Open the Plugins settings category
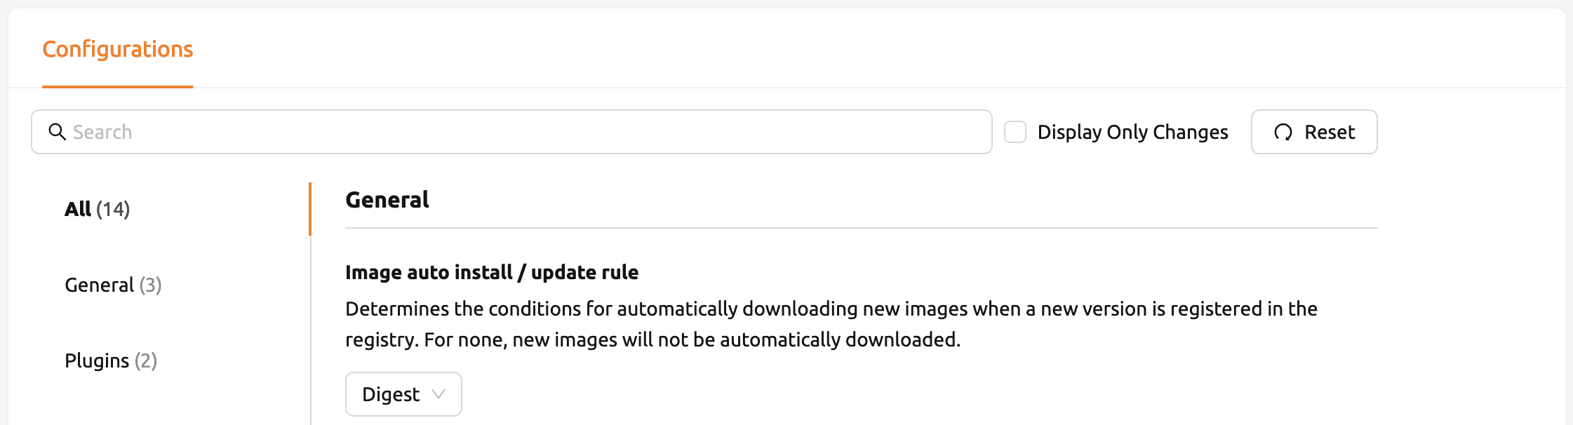 (111, 360)
